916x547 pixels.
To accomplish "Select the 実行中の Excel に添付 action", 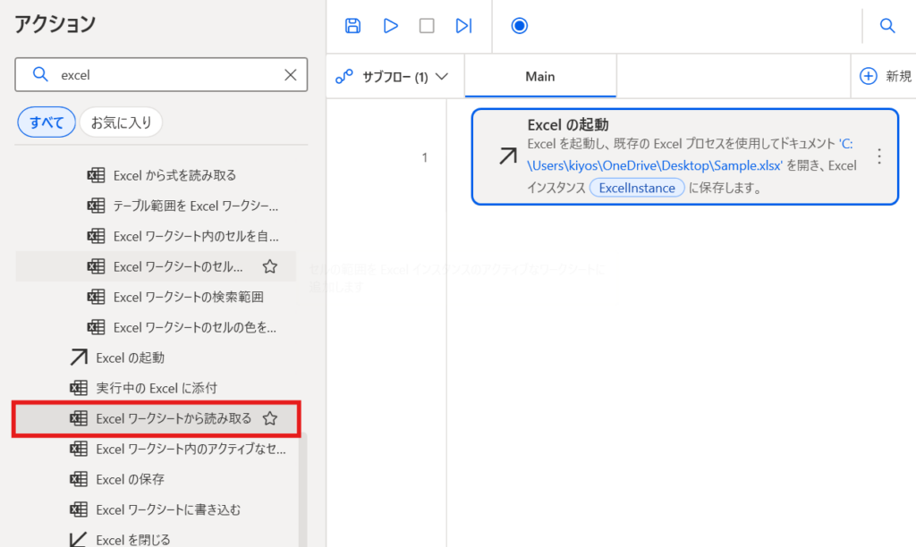I will [x=156, y=388].
